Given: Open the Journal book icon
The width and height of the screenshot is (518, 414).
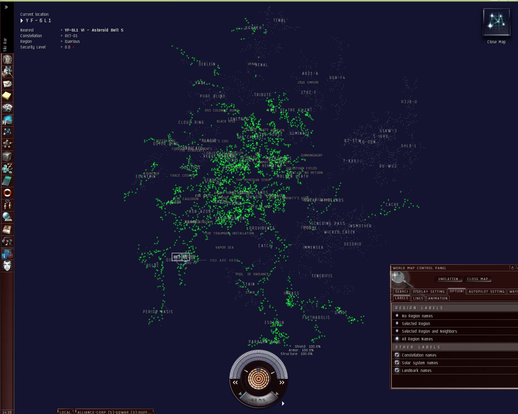Looking at the screenshot, I should click(x=7, y=229).
